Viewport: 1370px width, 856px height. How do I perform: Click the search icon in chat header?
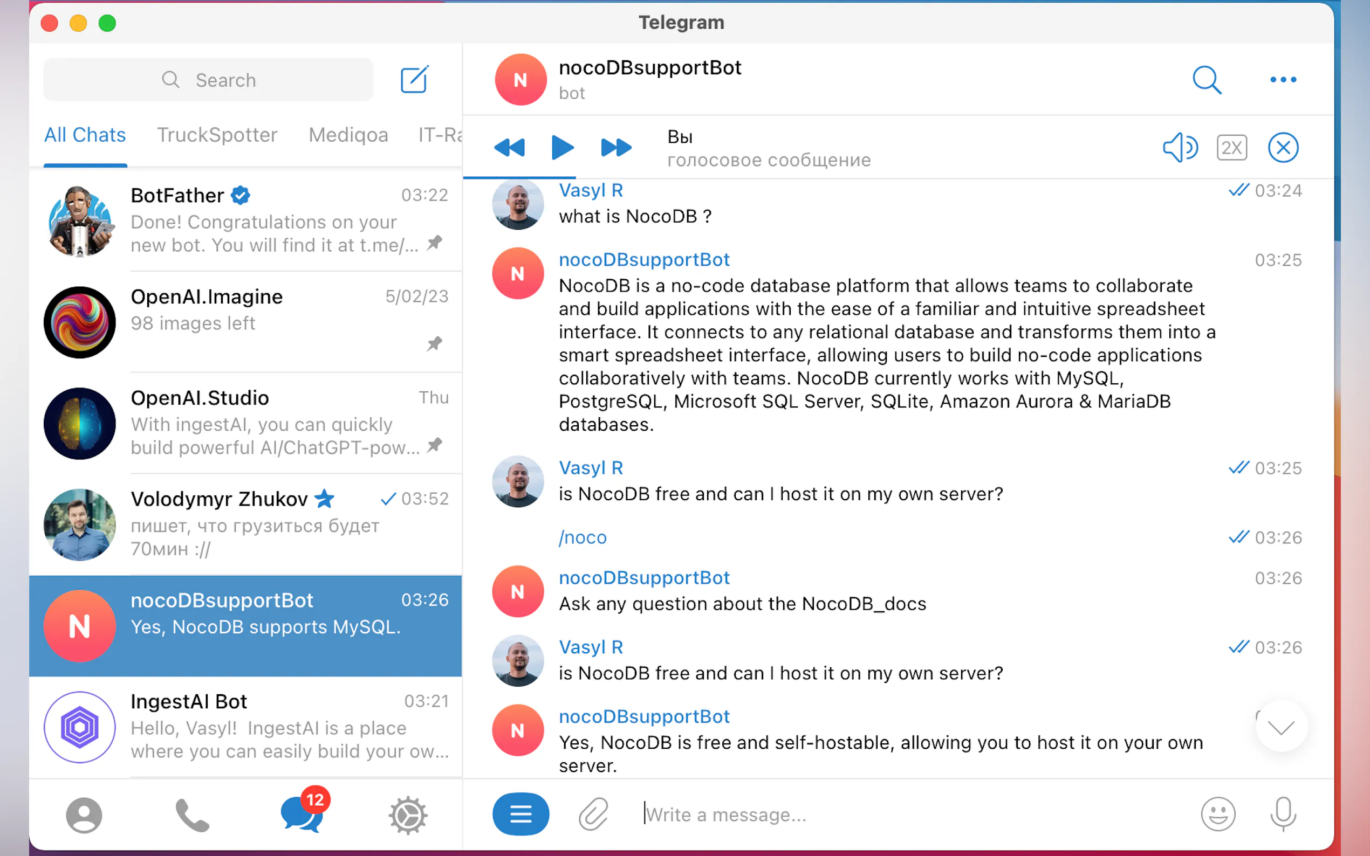coord(1207,80)
